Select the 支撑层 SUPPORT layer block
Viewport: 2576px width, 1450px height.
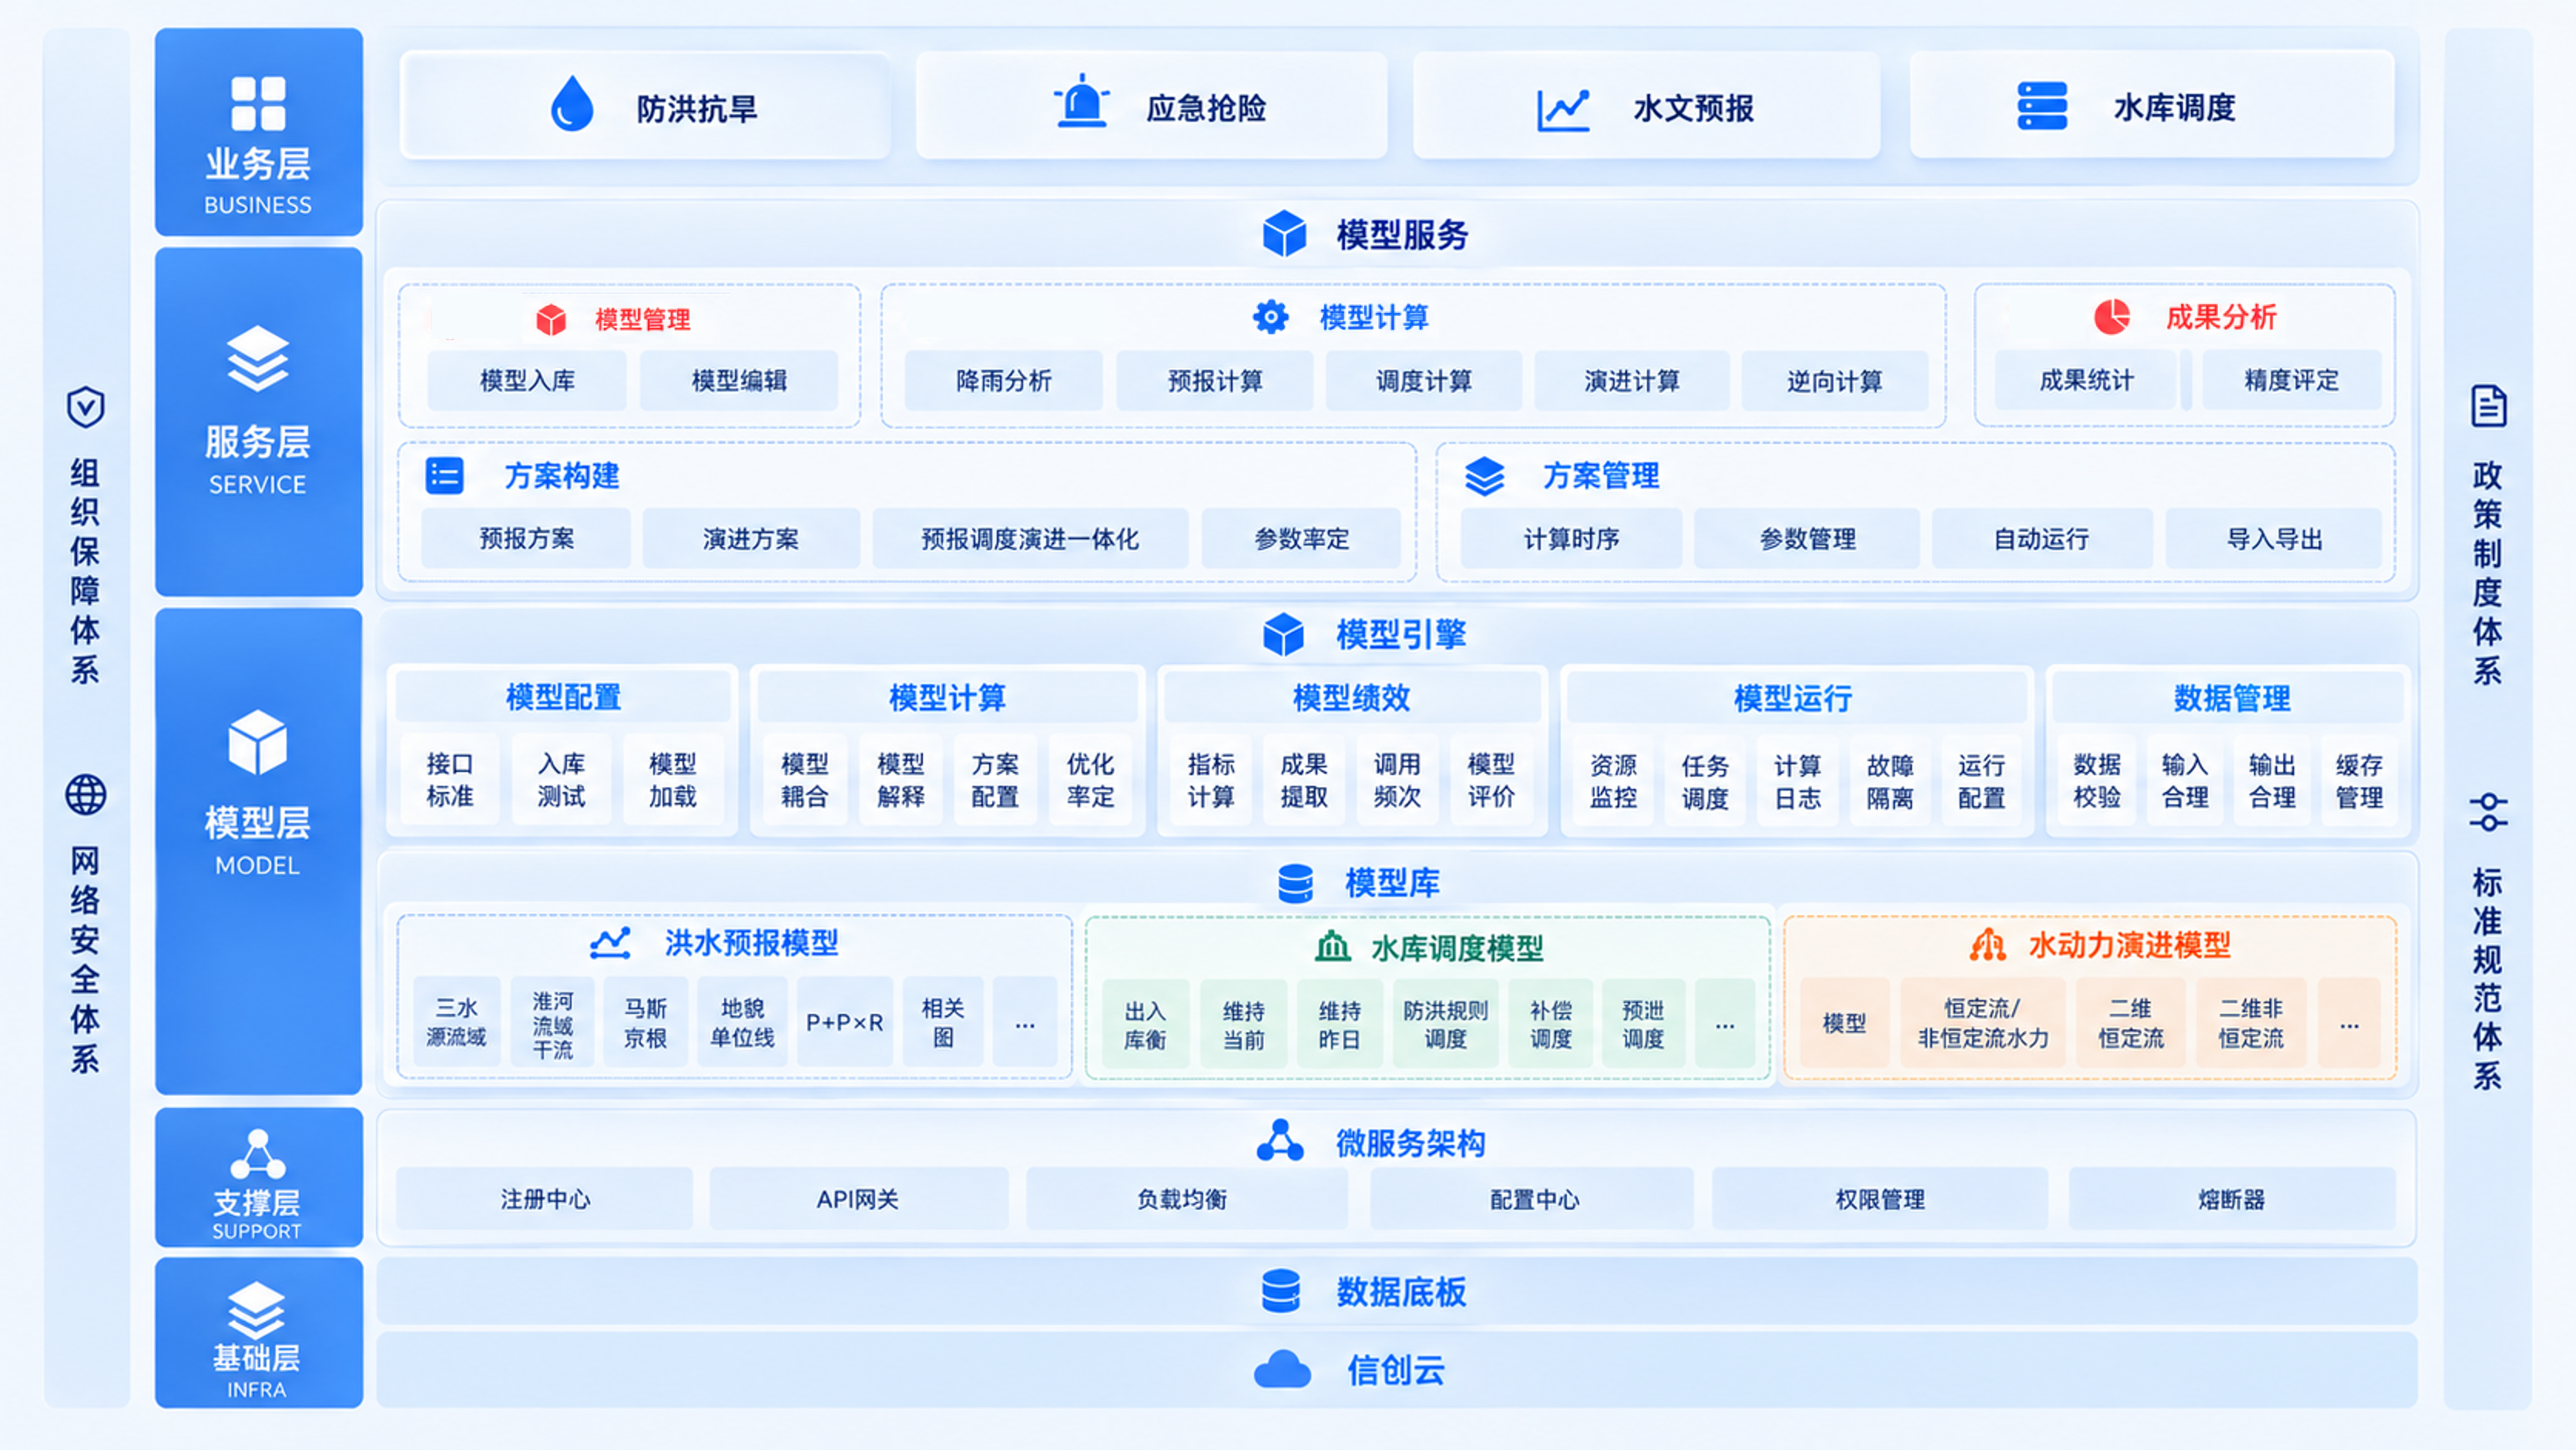pos(259,1176)
